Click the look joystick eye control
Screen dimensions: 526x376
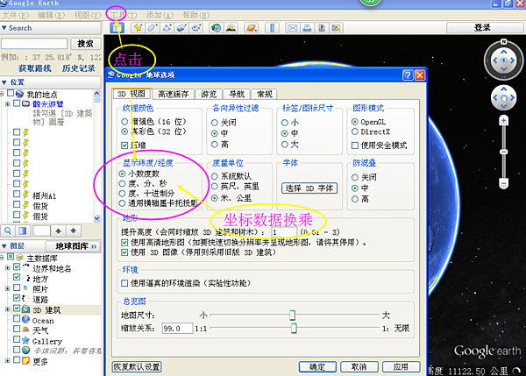[x=503, y=60]
